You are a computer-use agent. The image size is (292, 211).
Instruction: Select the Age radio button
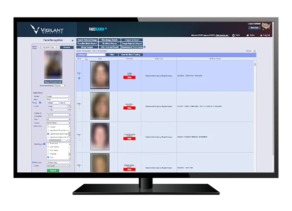(32, 102)
